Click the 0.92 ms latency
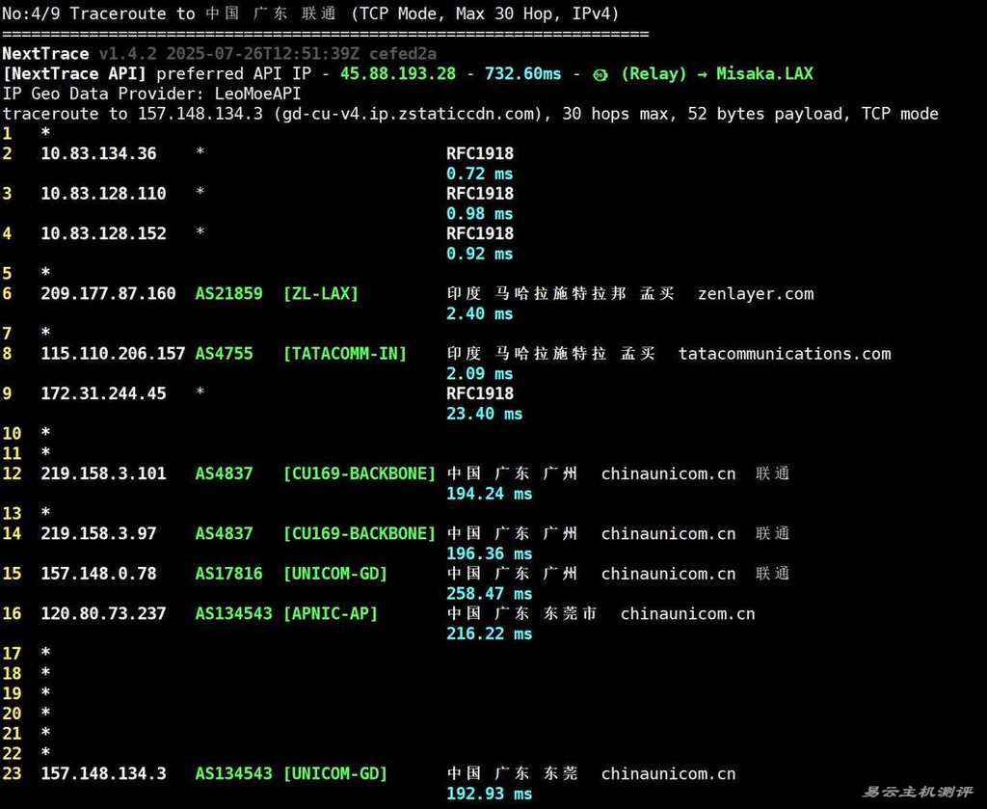The height and width of the screenshot is (809, 987). pyautogui.click(x=480, y=254)
